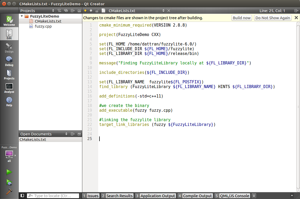
Task: Click the document file icon in editor toolbar
Action: pyautogui.click(x=103, y=11)
